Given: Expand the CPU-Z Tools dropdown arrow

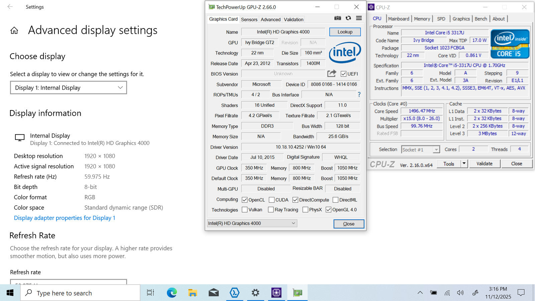Looking at the screenshot, I should 464,164.
